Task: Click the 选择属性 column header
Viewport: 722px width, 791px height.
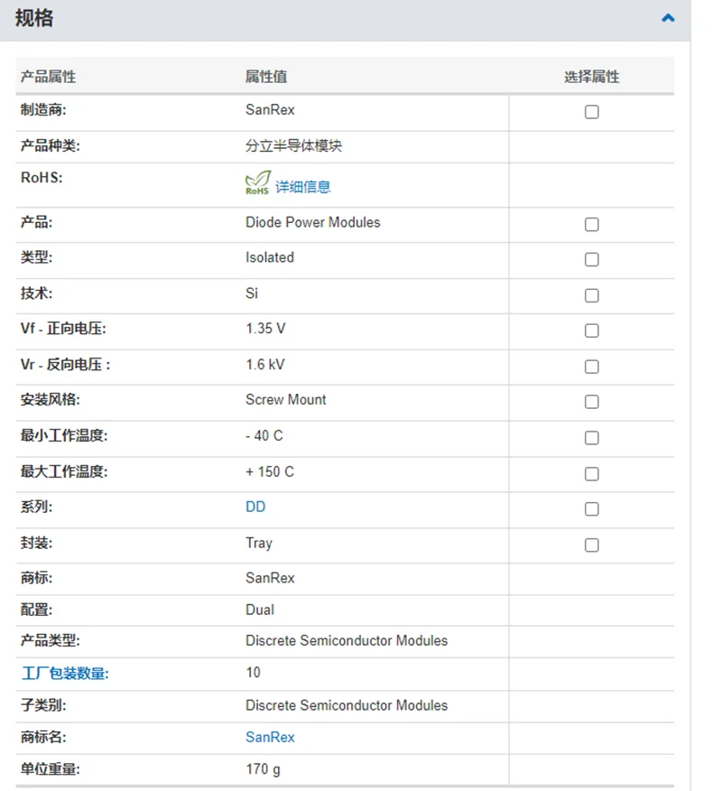Action: pyautogui.click(x=591, y=77)
